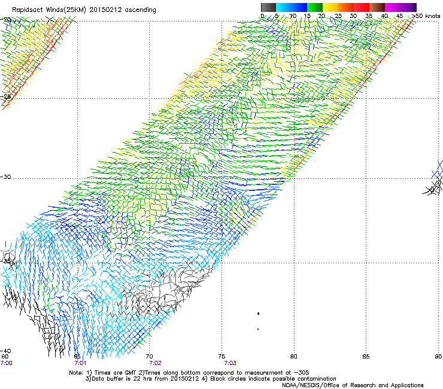The image size is (443, 389).
Task: Click the '90' longitude label
Action: tap(438, 357)
